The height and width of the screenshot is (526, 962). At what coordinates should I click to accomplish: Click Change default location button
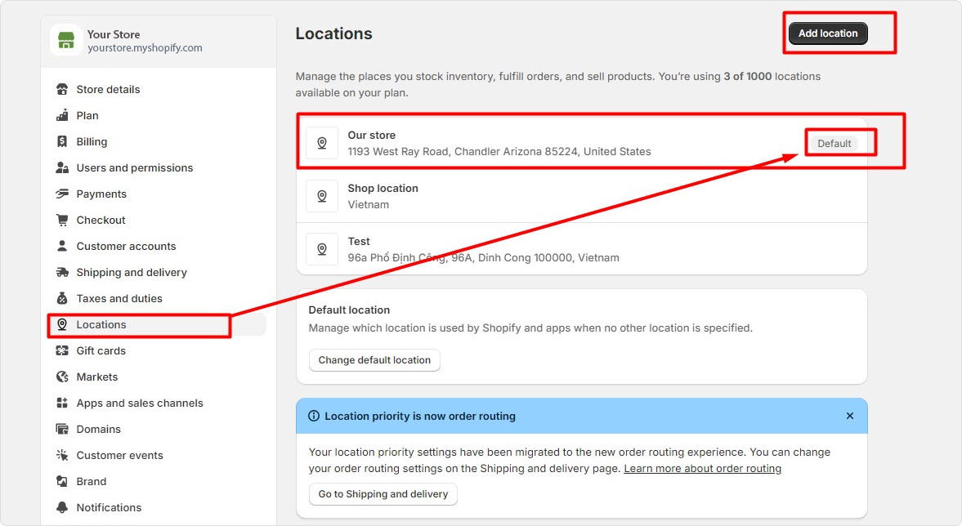pyautogui.click(x=374, y=360)
